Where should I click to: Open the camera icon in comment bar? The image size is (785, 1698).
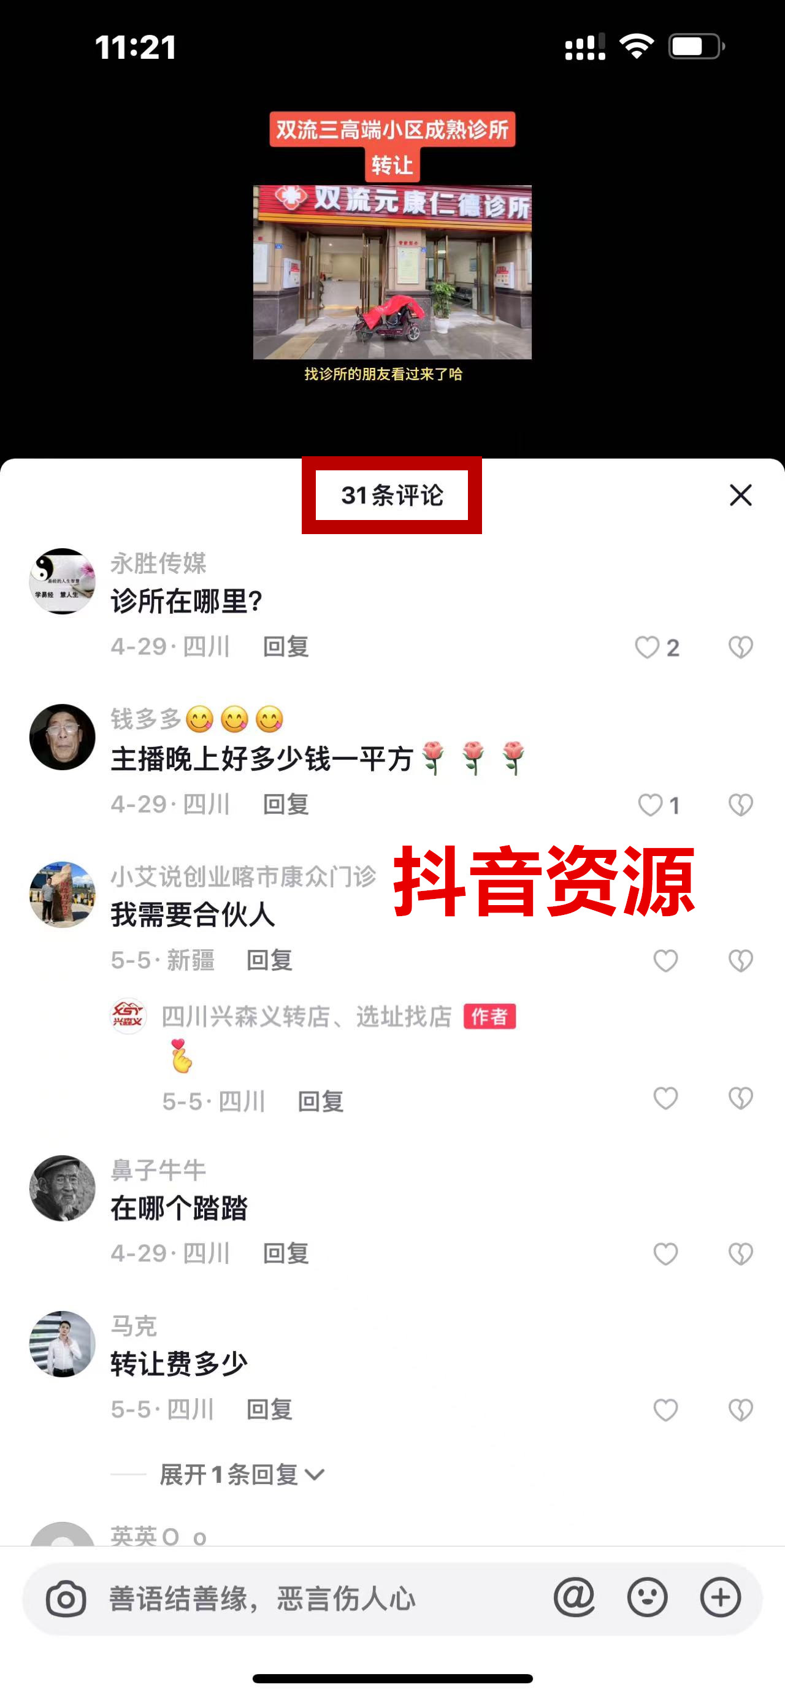point(66,1599)
